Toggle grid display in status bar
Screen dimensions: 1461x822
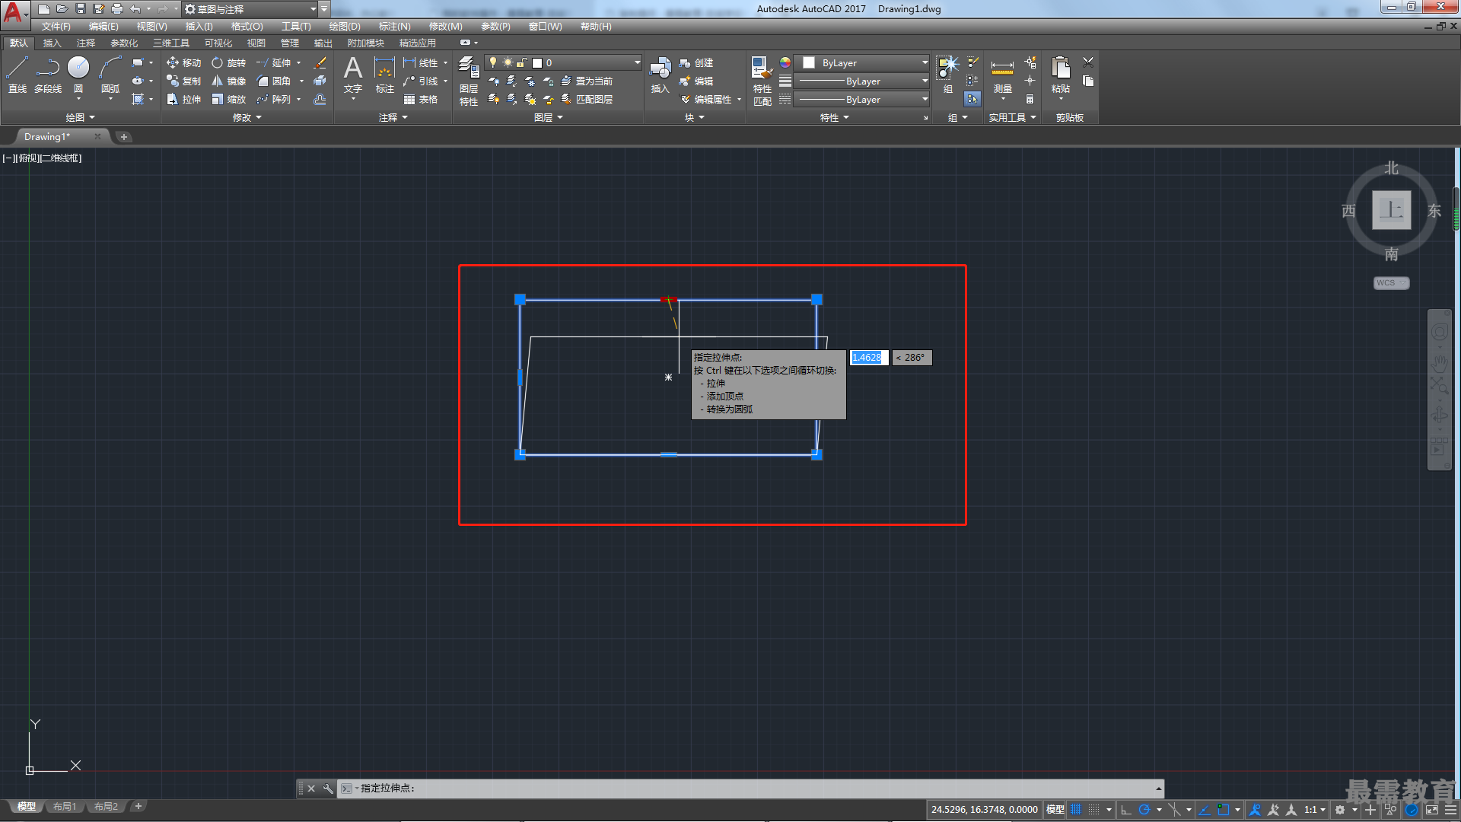pyautogui.click(x=1076, y=810)
